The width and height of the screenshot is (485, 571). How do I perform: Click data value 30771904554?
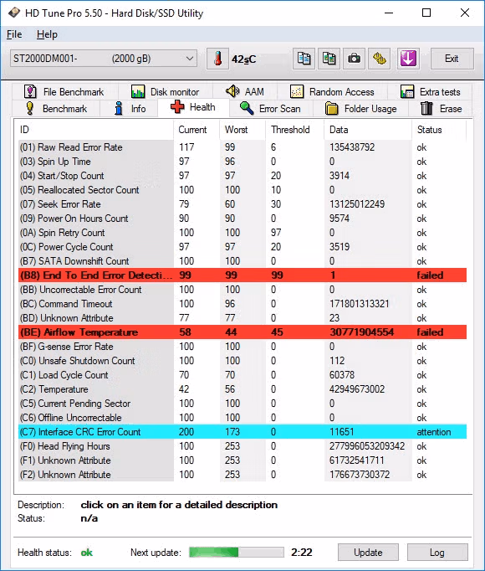point(361,332)
